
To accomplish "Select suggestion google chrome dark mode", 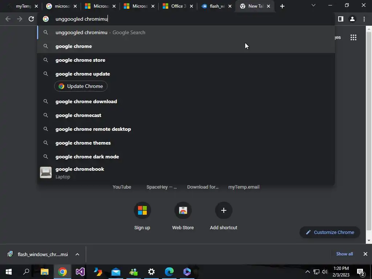I will pyautogui.click(x=186, y=157).
